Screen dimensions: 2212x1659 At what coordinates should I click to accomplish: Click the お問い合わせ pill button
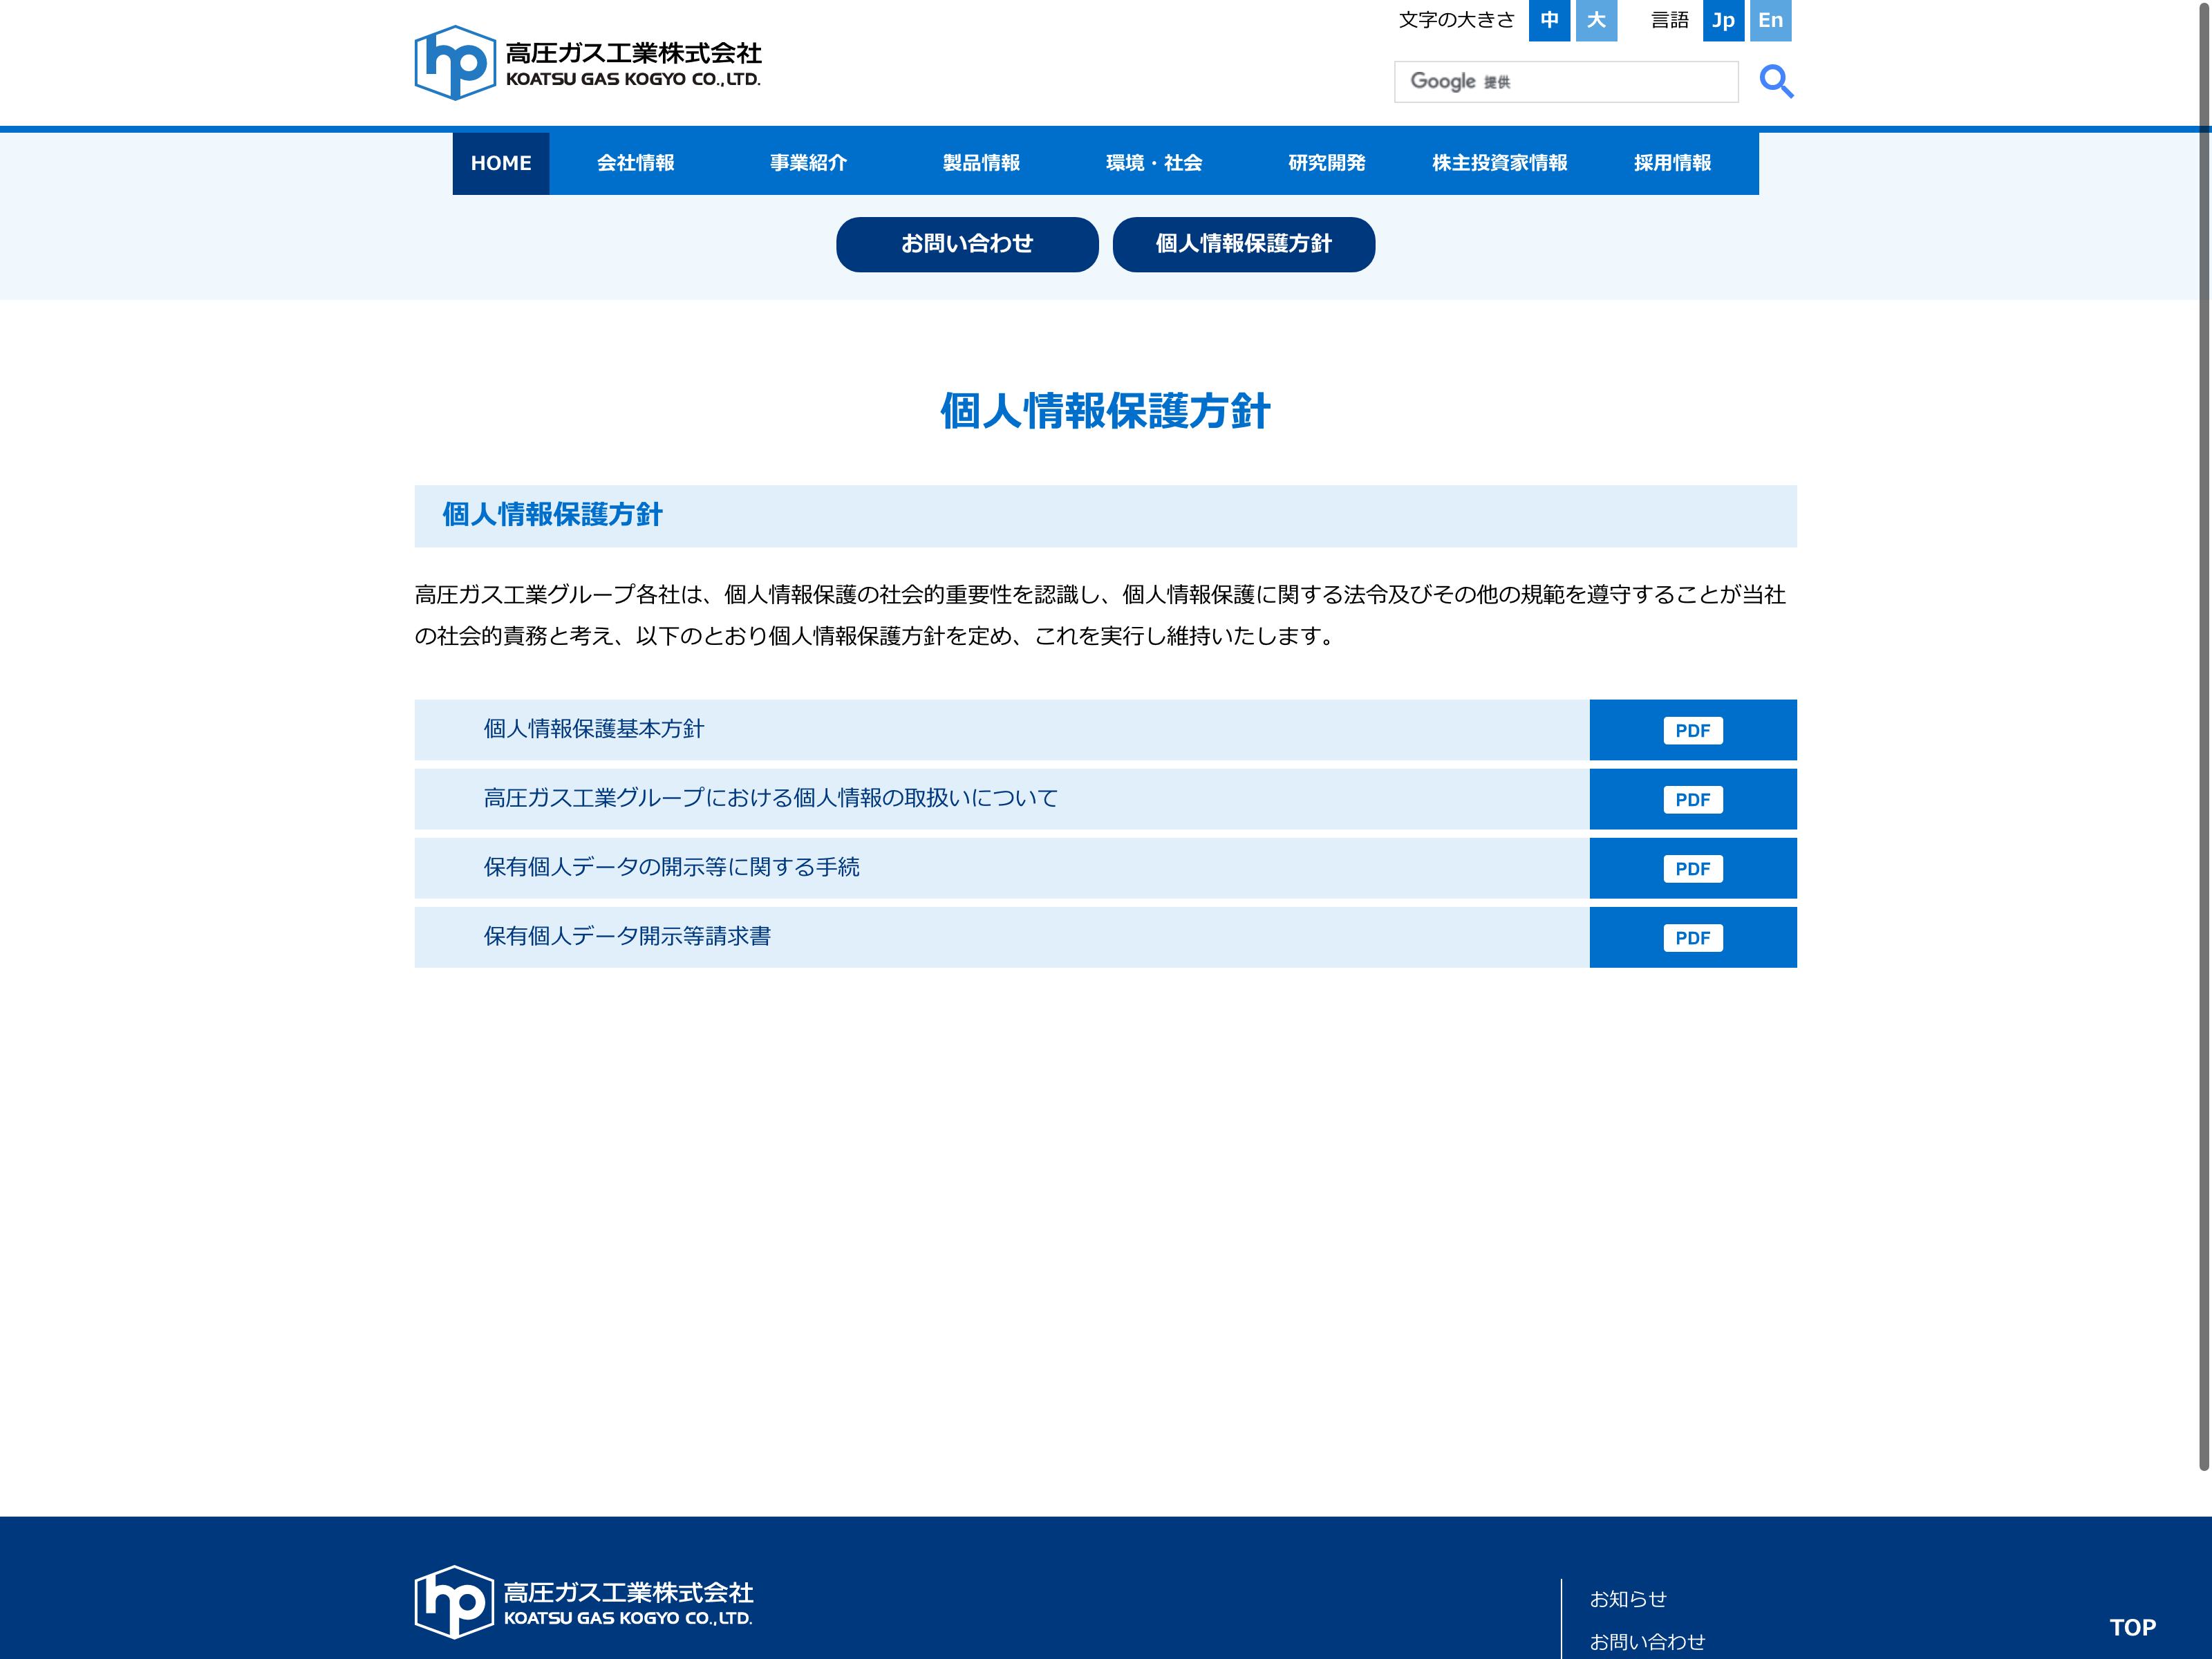pos(966,244)
